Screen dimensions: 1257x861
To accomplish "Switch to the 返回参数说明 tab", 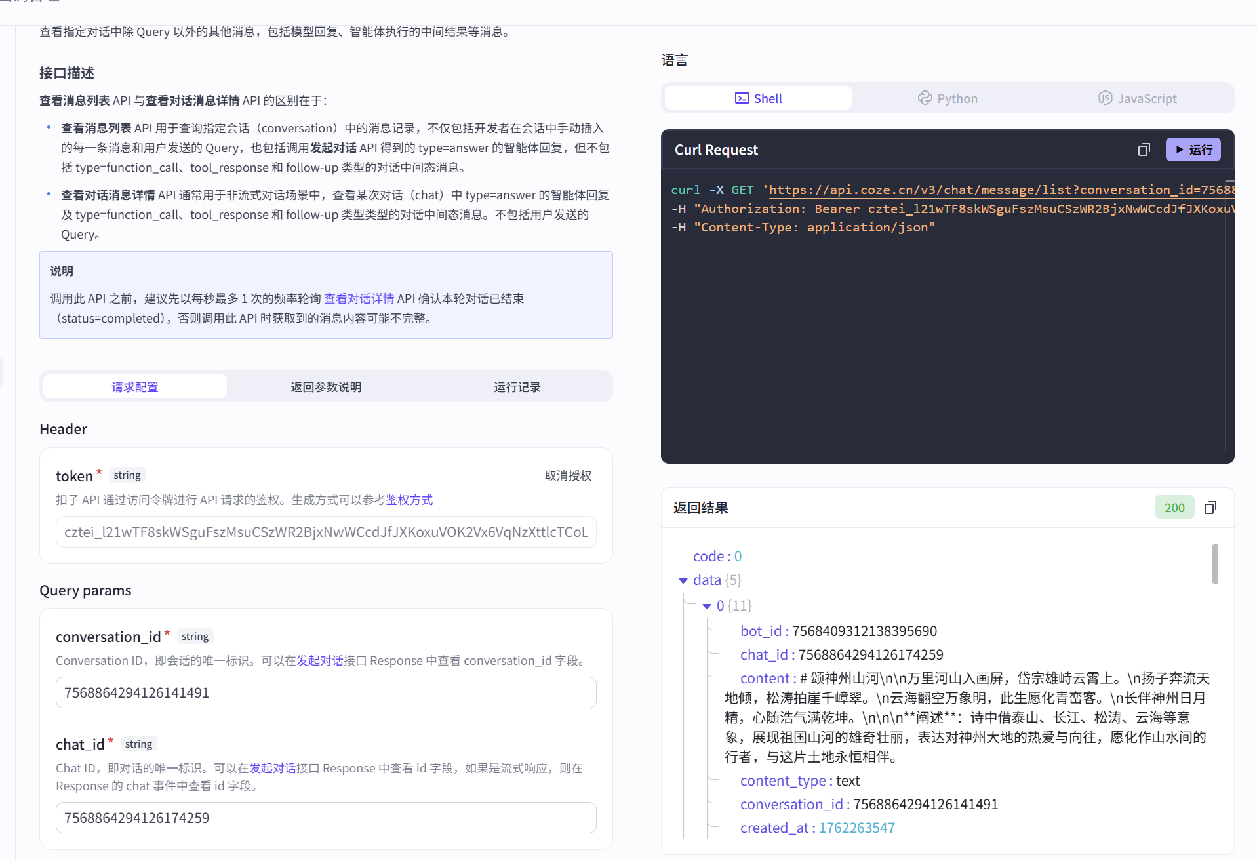I will pos(326,387).
